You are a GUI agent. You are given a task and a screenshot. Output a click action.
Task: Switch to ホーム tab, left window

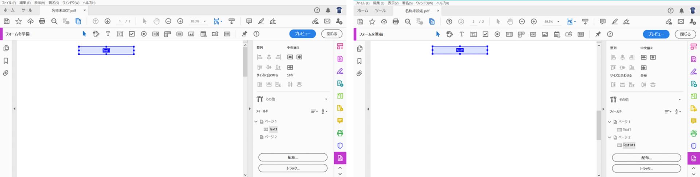[x=9, y=10]
